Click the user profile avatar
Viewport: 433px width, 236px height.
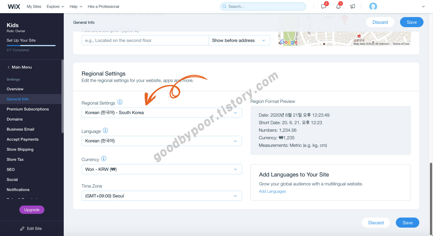coord(373,6)
